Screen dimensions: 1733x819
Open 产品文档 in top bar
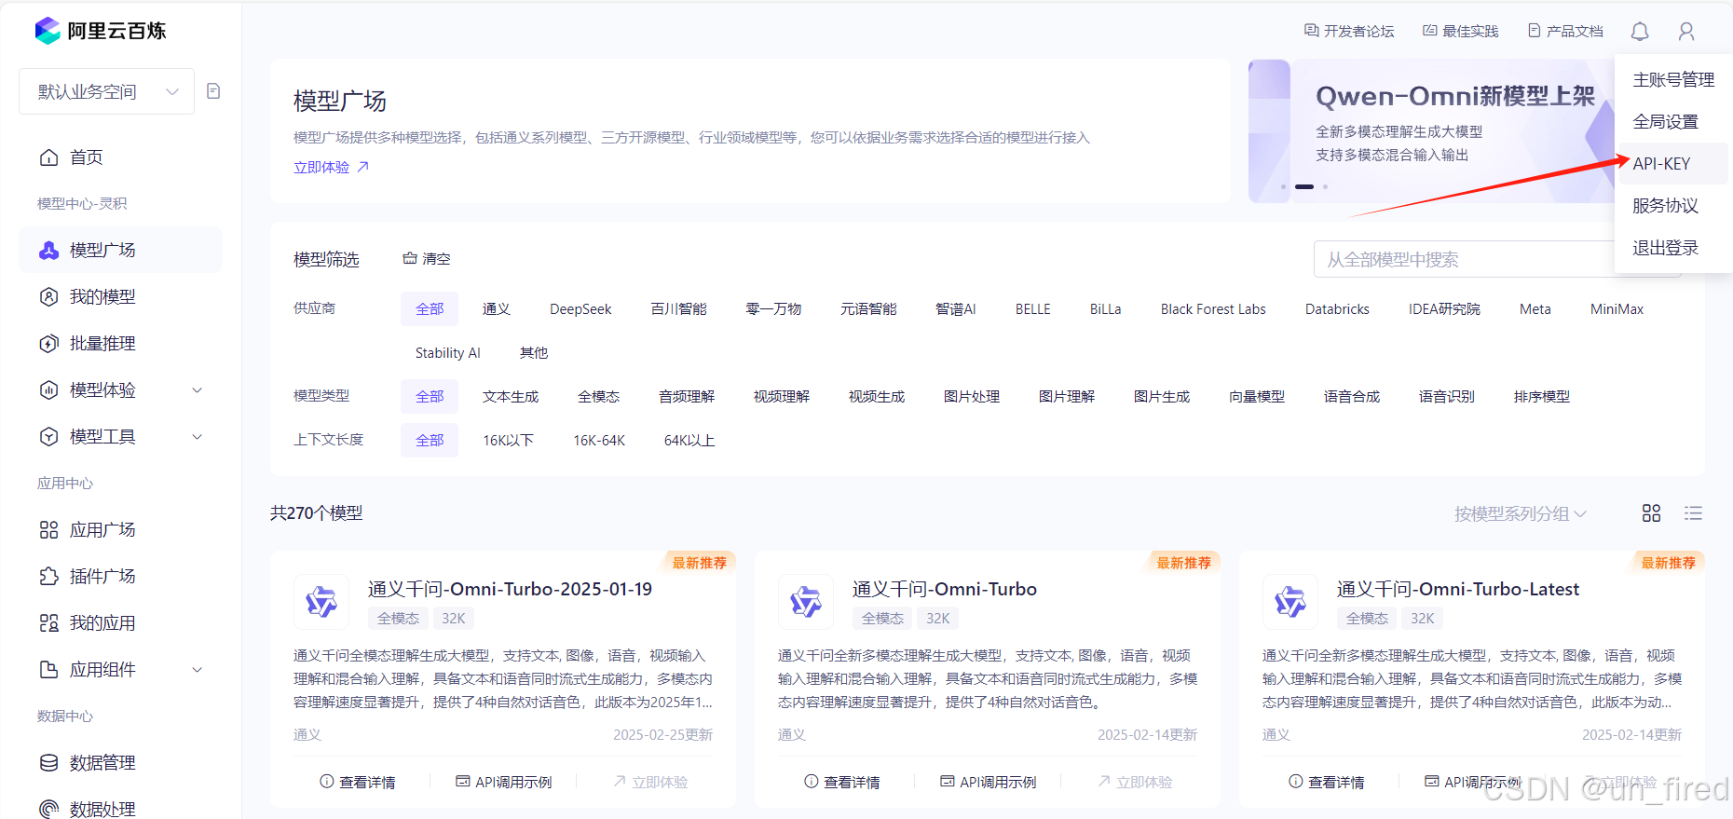point(1565,31)
